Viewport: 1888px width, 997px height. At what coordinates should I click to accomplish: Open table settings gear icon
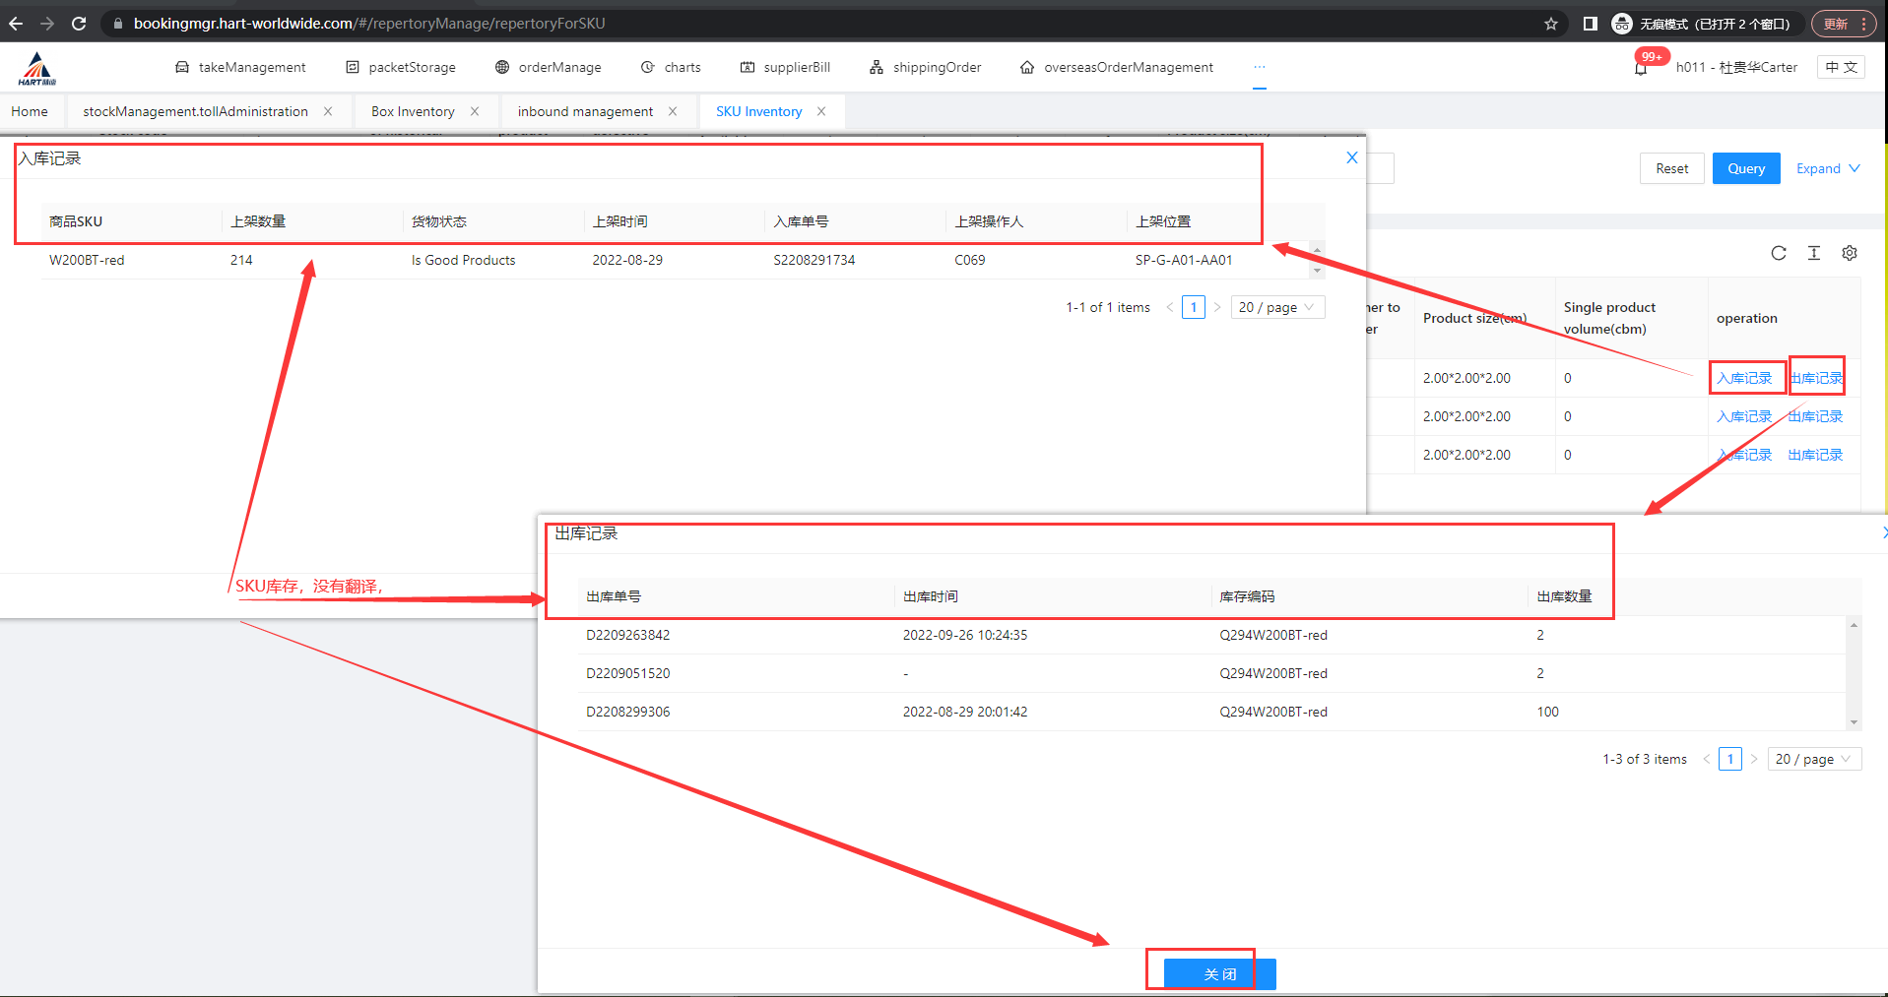point(1849,253)
